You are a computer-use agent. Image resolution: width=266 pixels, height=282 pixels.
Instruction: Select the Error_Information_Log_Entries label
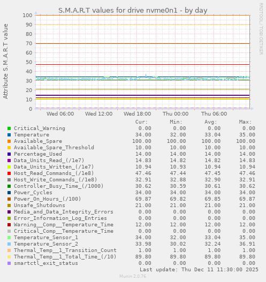coord(60,218)
